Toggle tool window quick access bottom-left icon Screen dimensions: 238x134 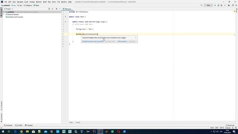[1, 128]
